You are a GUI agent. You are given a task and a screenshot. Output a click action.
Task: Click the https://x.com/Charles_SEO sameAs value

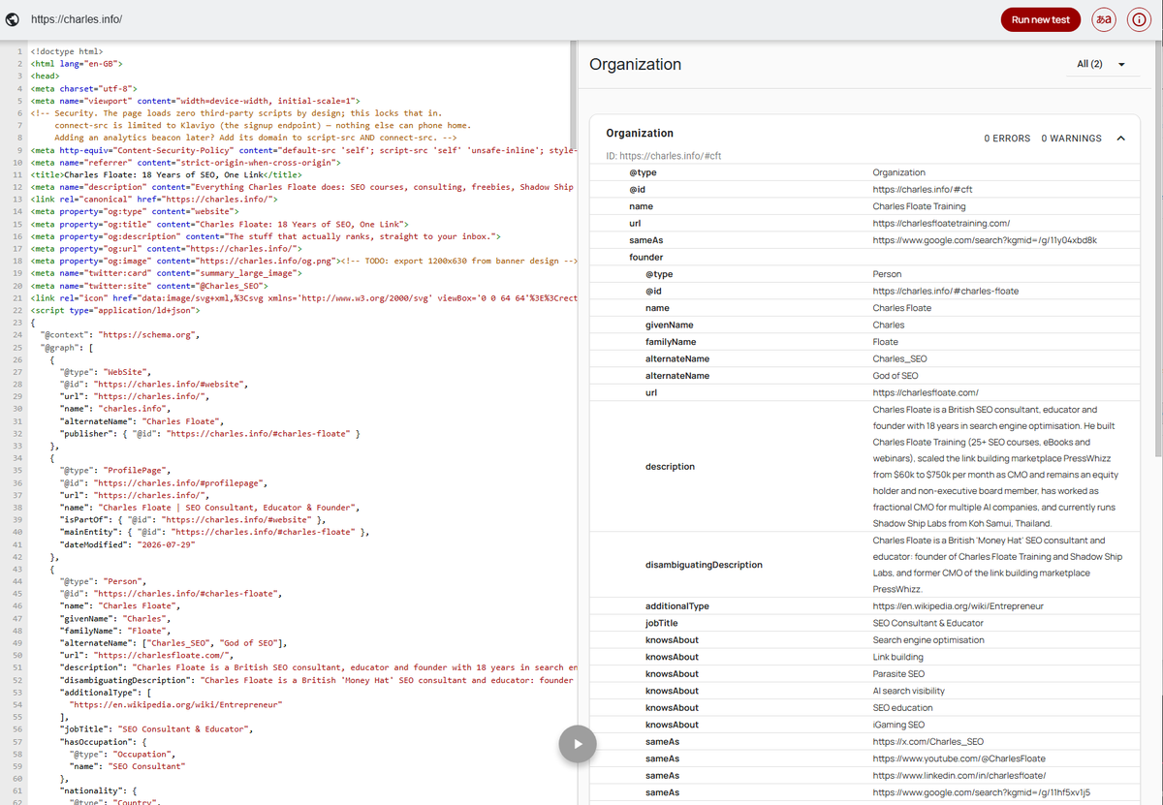pos(927,741)
